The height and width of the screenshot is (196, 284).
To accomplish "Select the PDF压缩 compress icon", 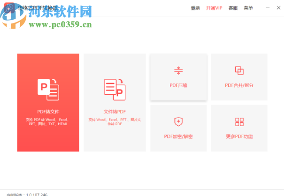I will click(178, 71).
